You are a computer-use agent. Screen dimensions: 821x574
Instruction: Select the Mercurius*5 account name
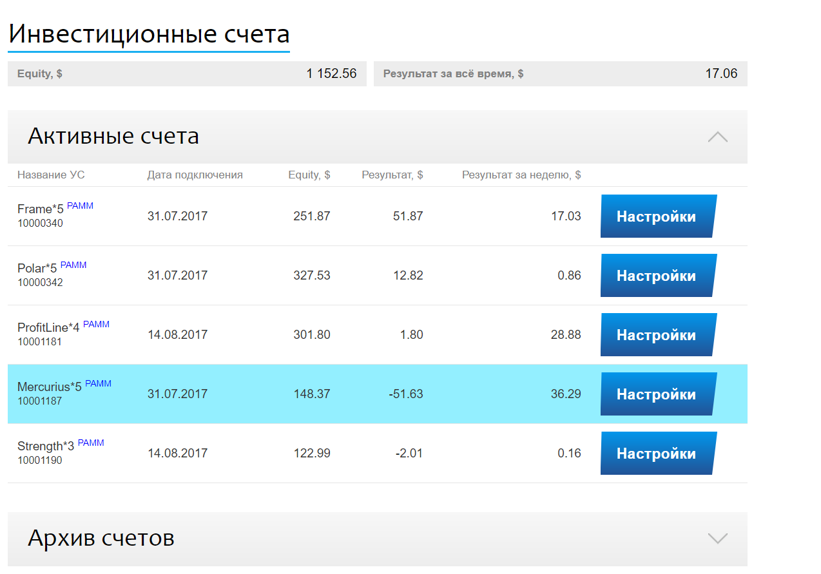click(50, 387)
